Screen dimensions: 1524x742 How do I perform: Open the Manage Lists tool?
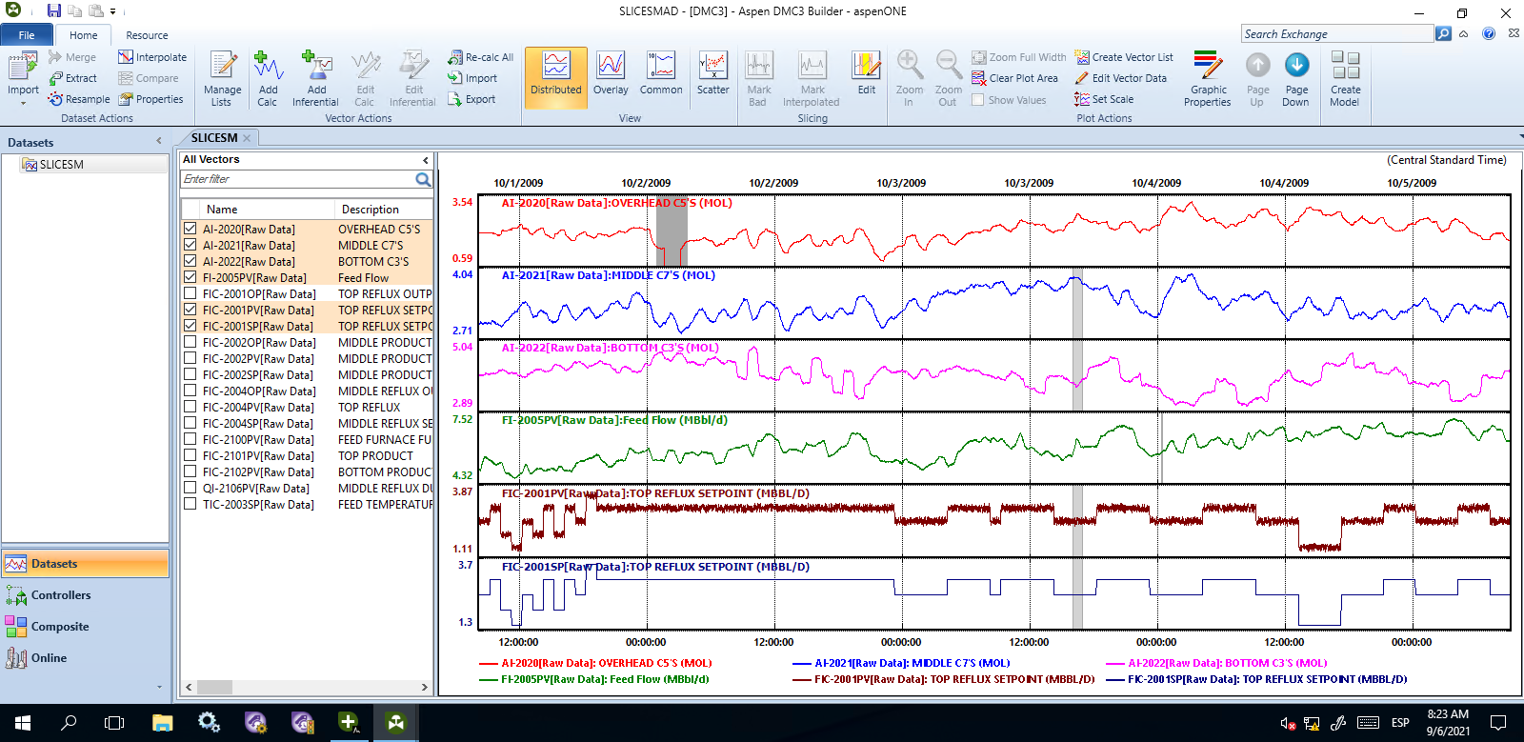tap(222, 78)
